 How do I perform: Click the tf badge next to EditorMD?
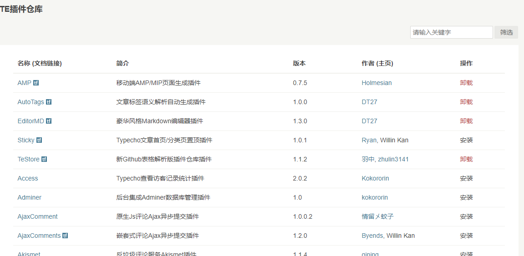pos(49,121)
